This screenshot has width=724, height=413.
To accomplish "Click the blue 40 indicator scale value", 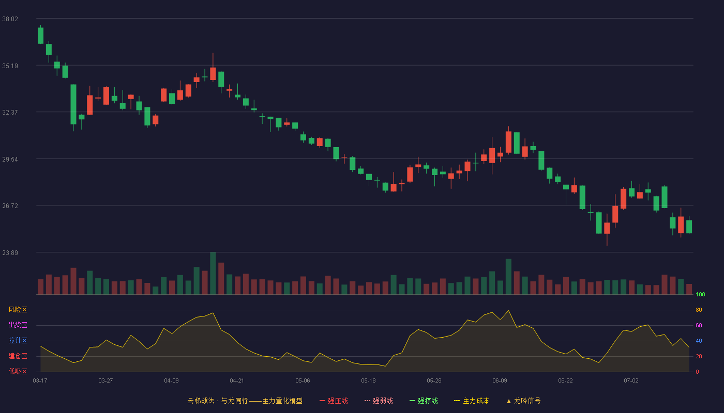I will 699,341.
